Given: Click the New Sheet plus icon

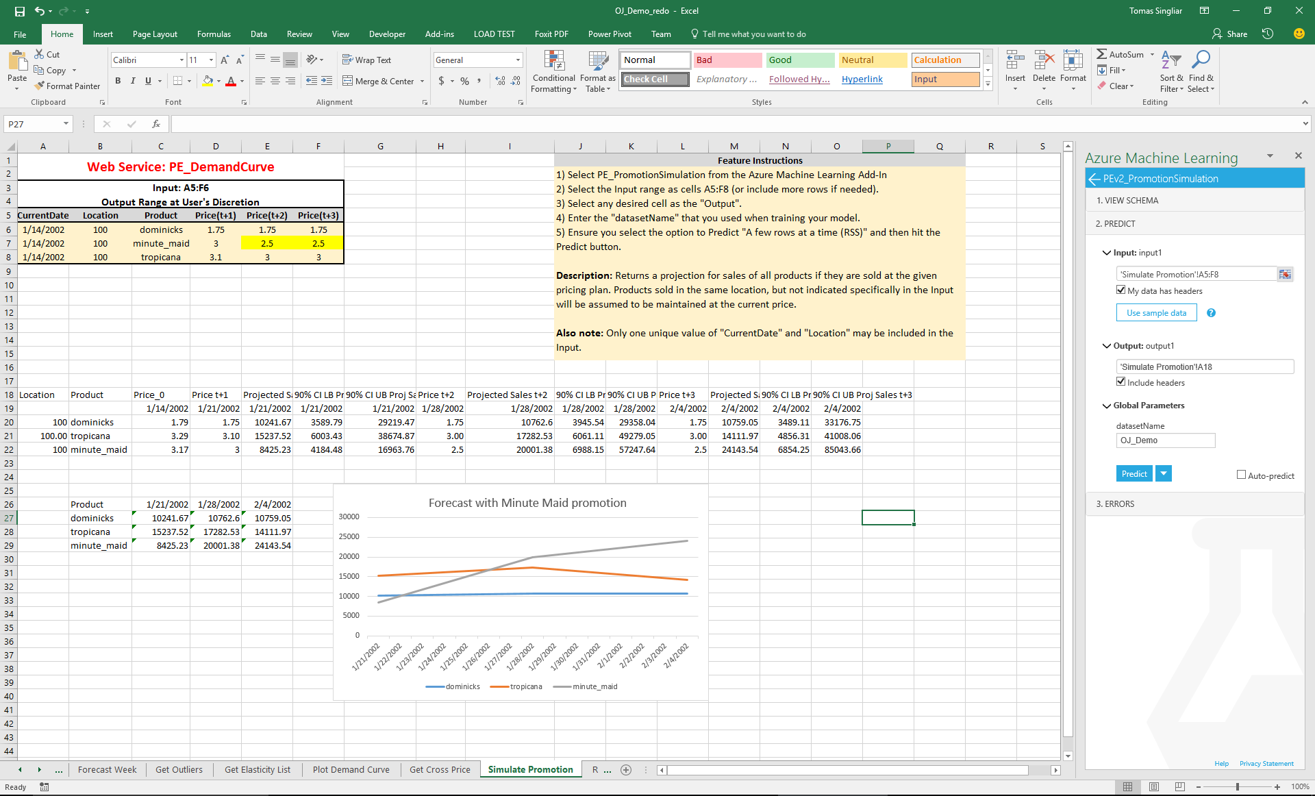Looking at the screenshot, I should click(626, 770).
